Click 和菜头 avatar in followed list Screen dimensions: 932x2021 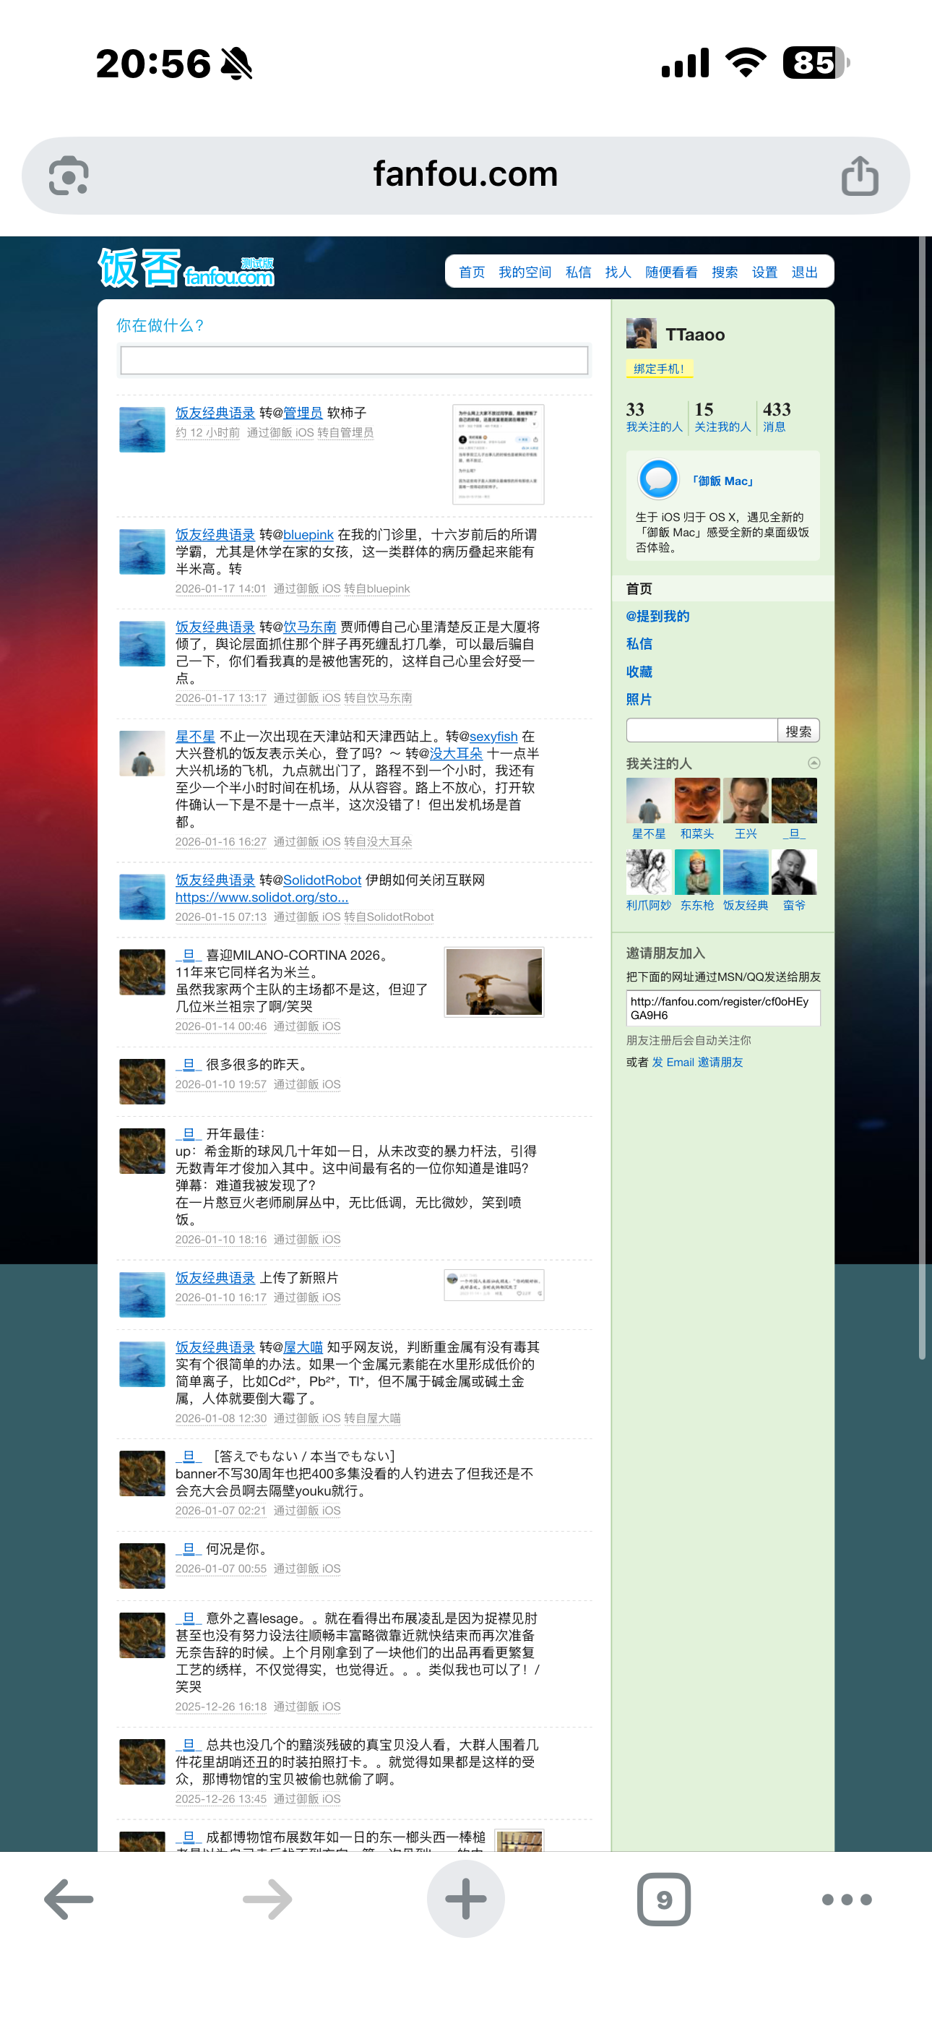(x=696, y=800)
